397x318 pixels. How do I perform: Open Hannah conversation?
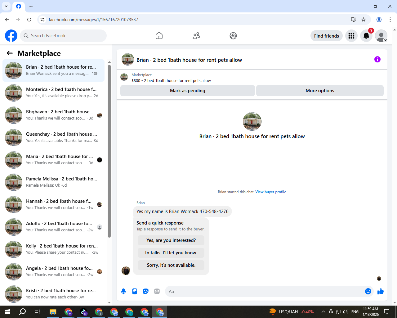click(53, 205)
